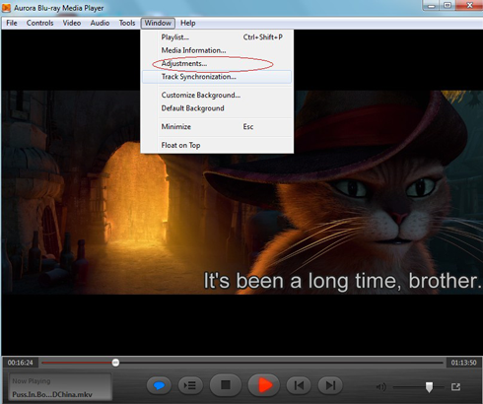Select Customize Background... option

pyautogui.click(x=217, y=95)
